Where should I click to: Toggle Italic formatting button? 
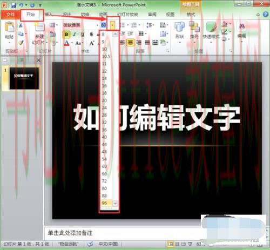[x=75, y=34]
